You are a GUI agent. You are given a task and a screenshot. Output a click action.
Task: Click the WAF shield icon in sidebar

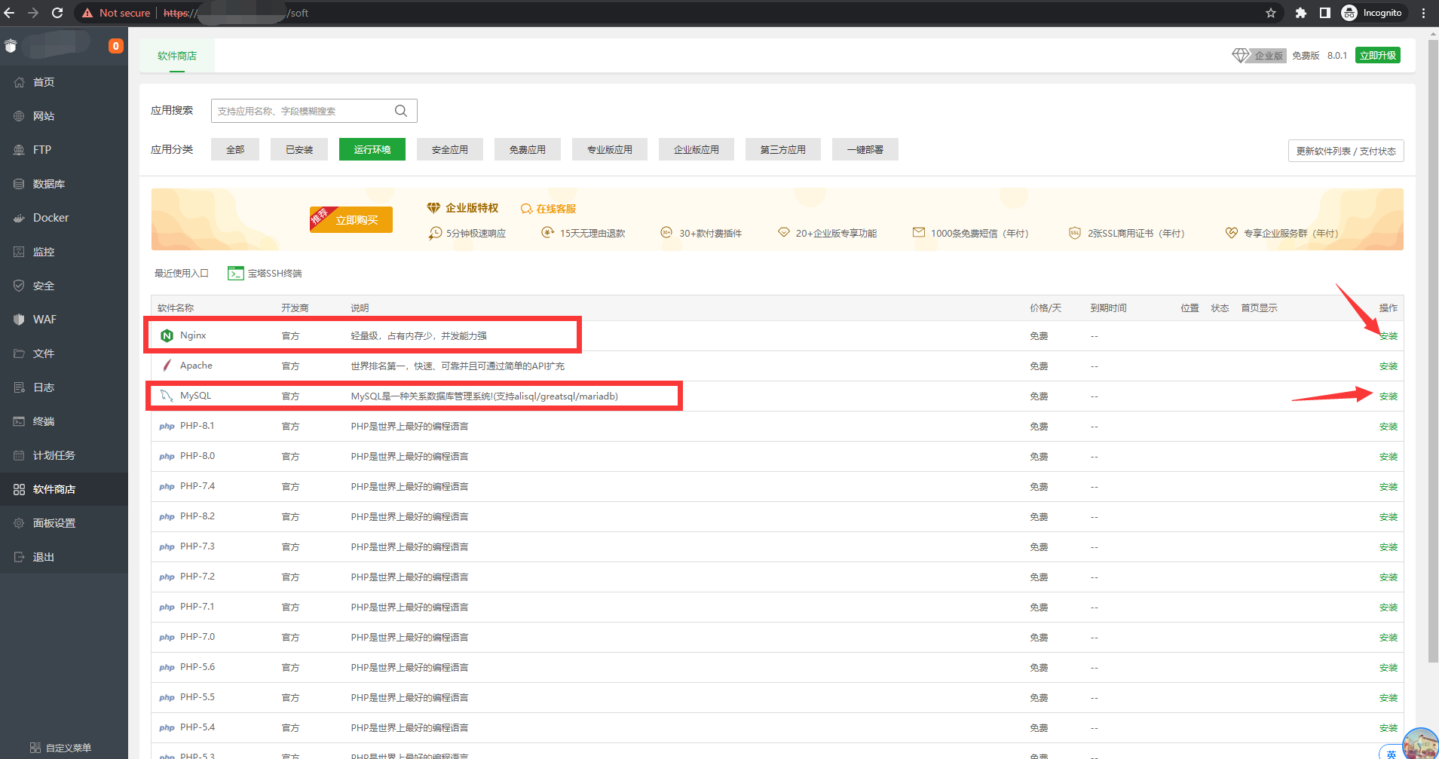coord(19,320)
